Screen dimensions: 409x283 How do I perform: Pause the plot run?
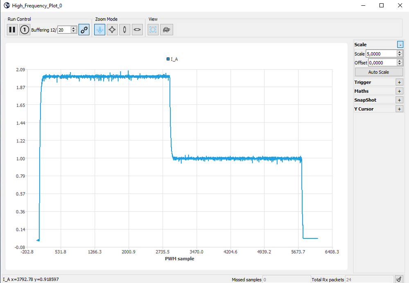(12, 29)
